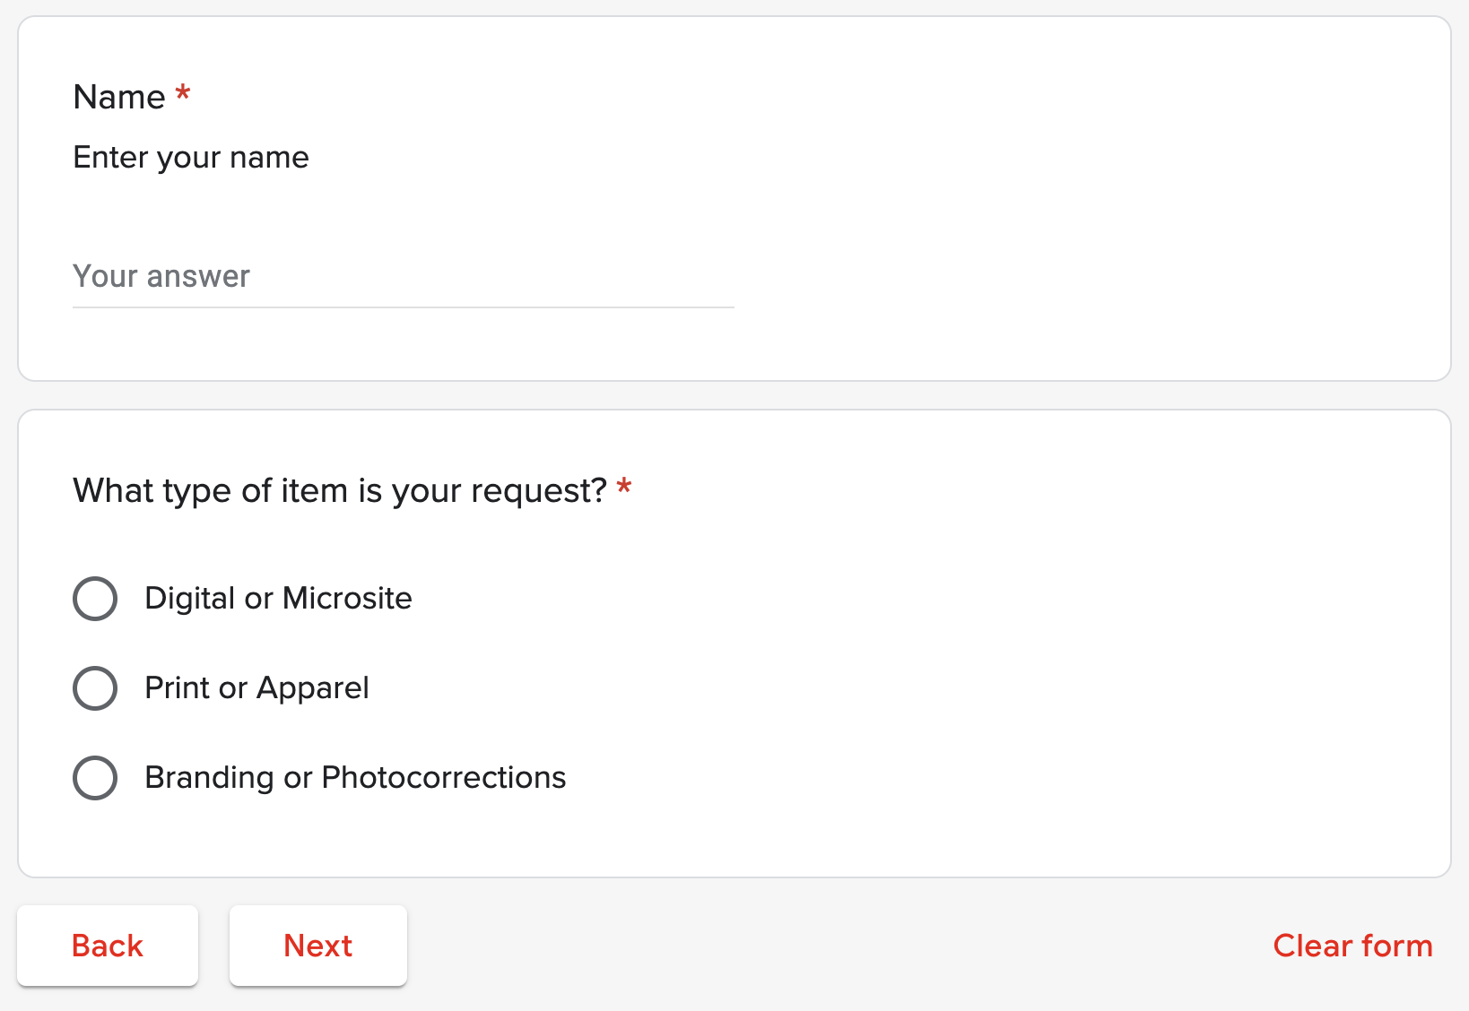This screenshot has height=1011, width=1469.
Task: Select the "Digital or Microsite" radio circle
Action: click(95, 599)
